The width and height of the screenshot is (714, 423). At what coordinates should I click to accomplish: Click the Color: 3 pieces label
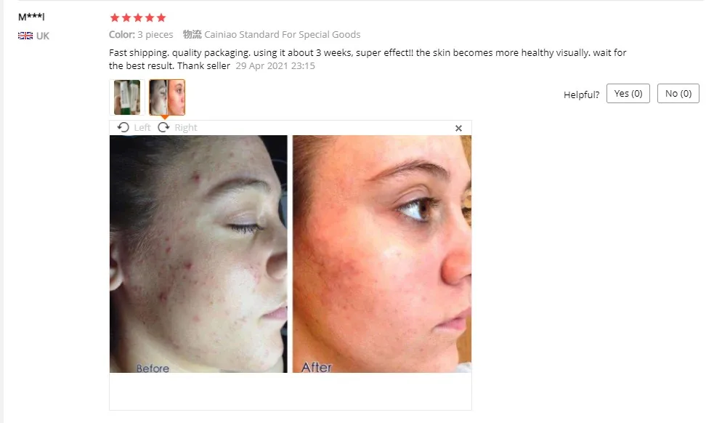[x=141, y=35]
